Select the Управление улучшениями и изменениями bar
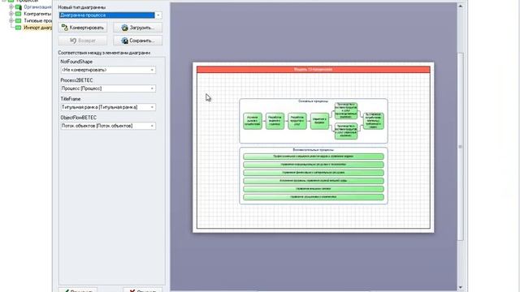Screen dimensions: 520x292 pyautogui.click(x=314, y=197)
